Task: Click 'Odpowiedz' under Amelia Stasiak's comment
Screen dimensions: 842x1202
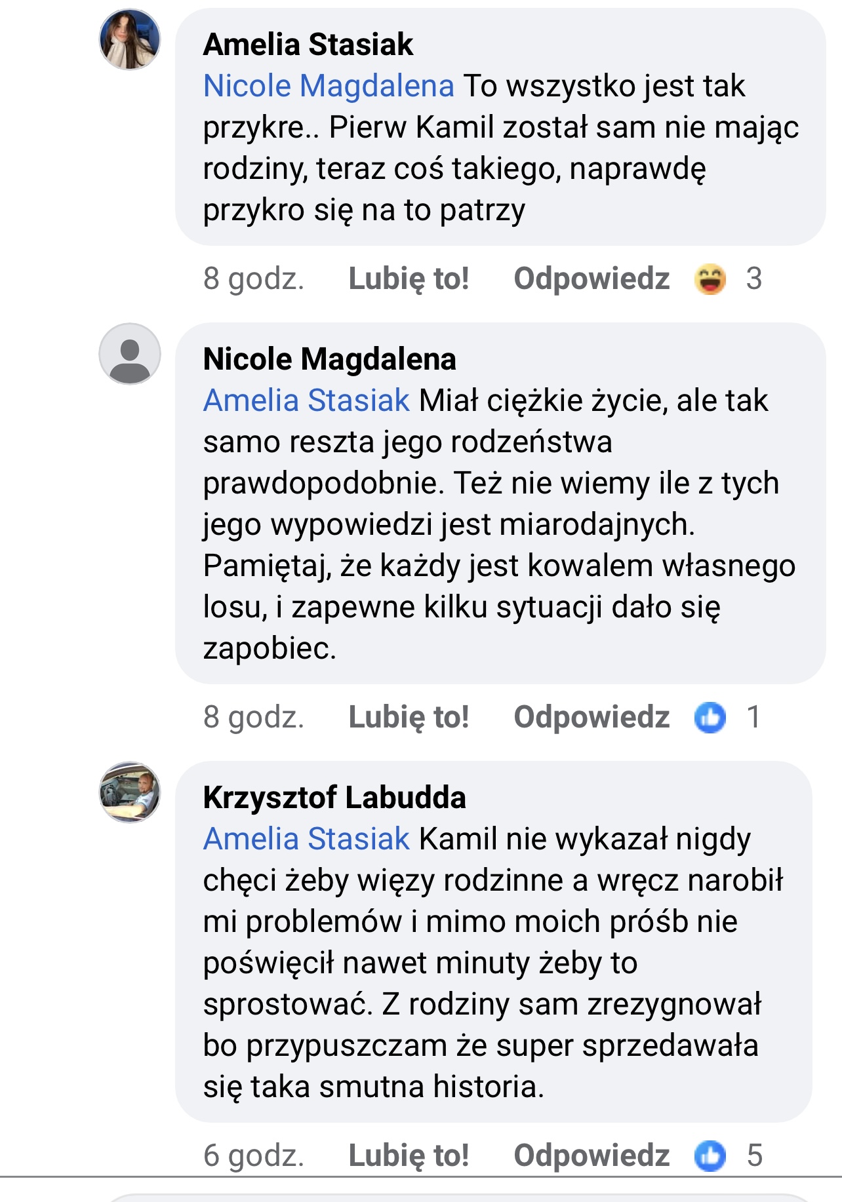Action: (591, 279)
